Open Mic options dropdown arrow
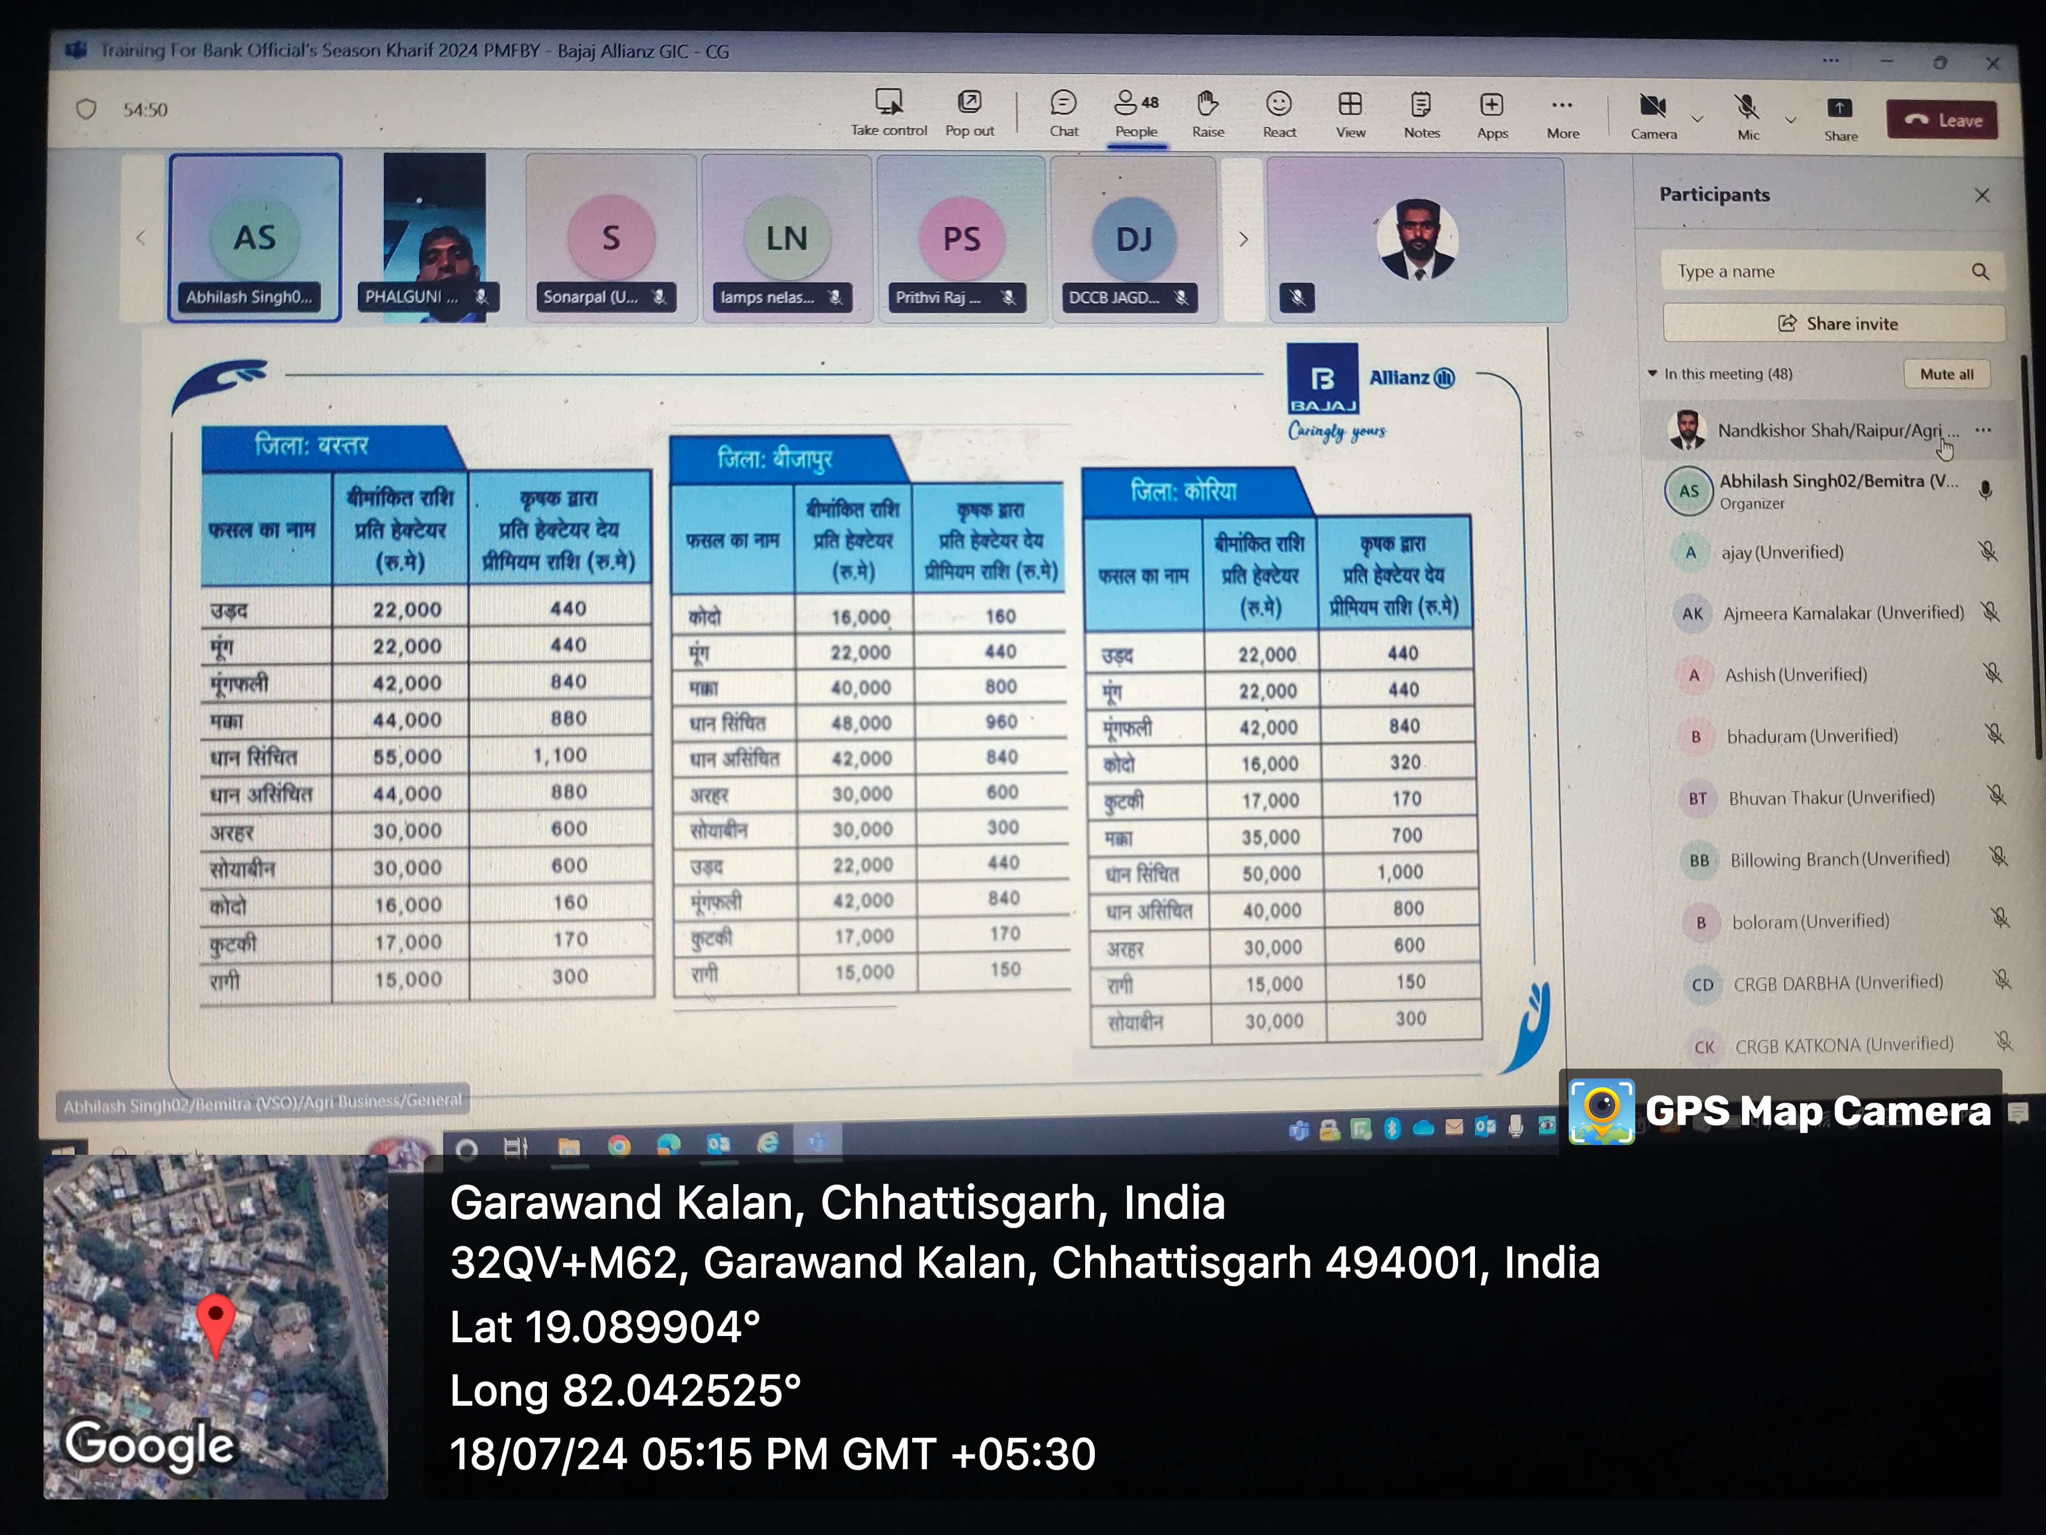Screen dimensions: 2046x1535 [1791, 120]
